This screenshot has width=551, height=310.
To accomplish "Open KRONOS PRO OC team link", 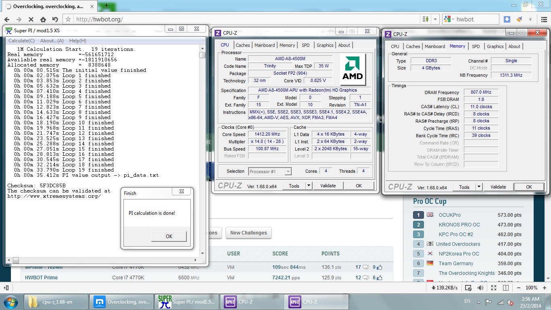I will [x=459, y=225].
